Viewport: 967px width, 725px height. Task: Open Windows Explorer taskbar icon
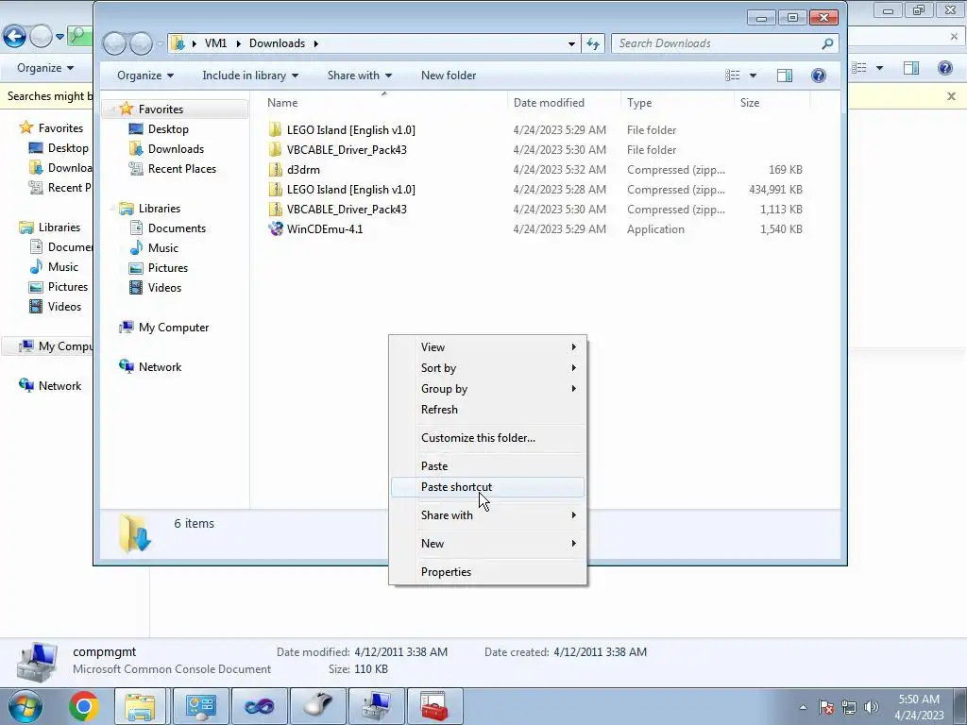(x=141, y=706)
